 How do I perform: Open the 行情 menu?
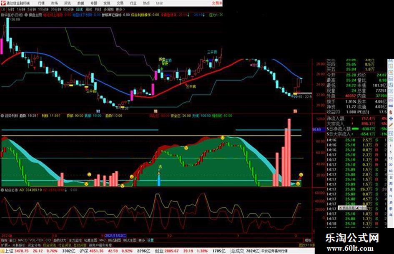point(41,3)
